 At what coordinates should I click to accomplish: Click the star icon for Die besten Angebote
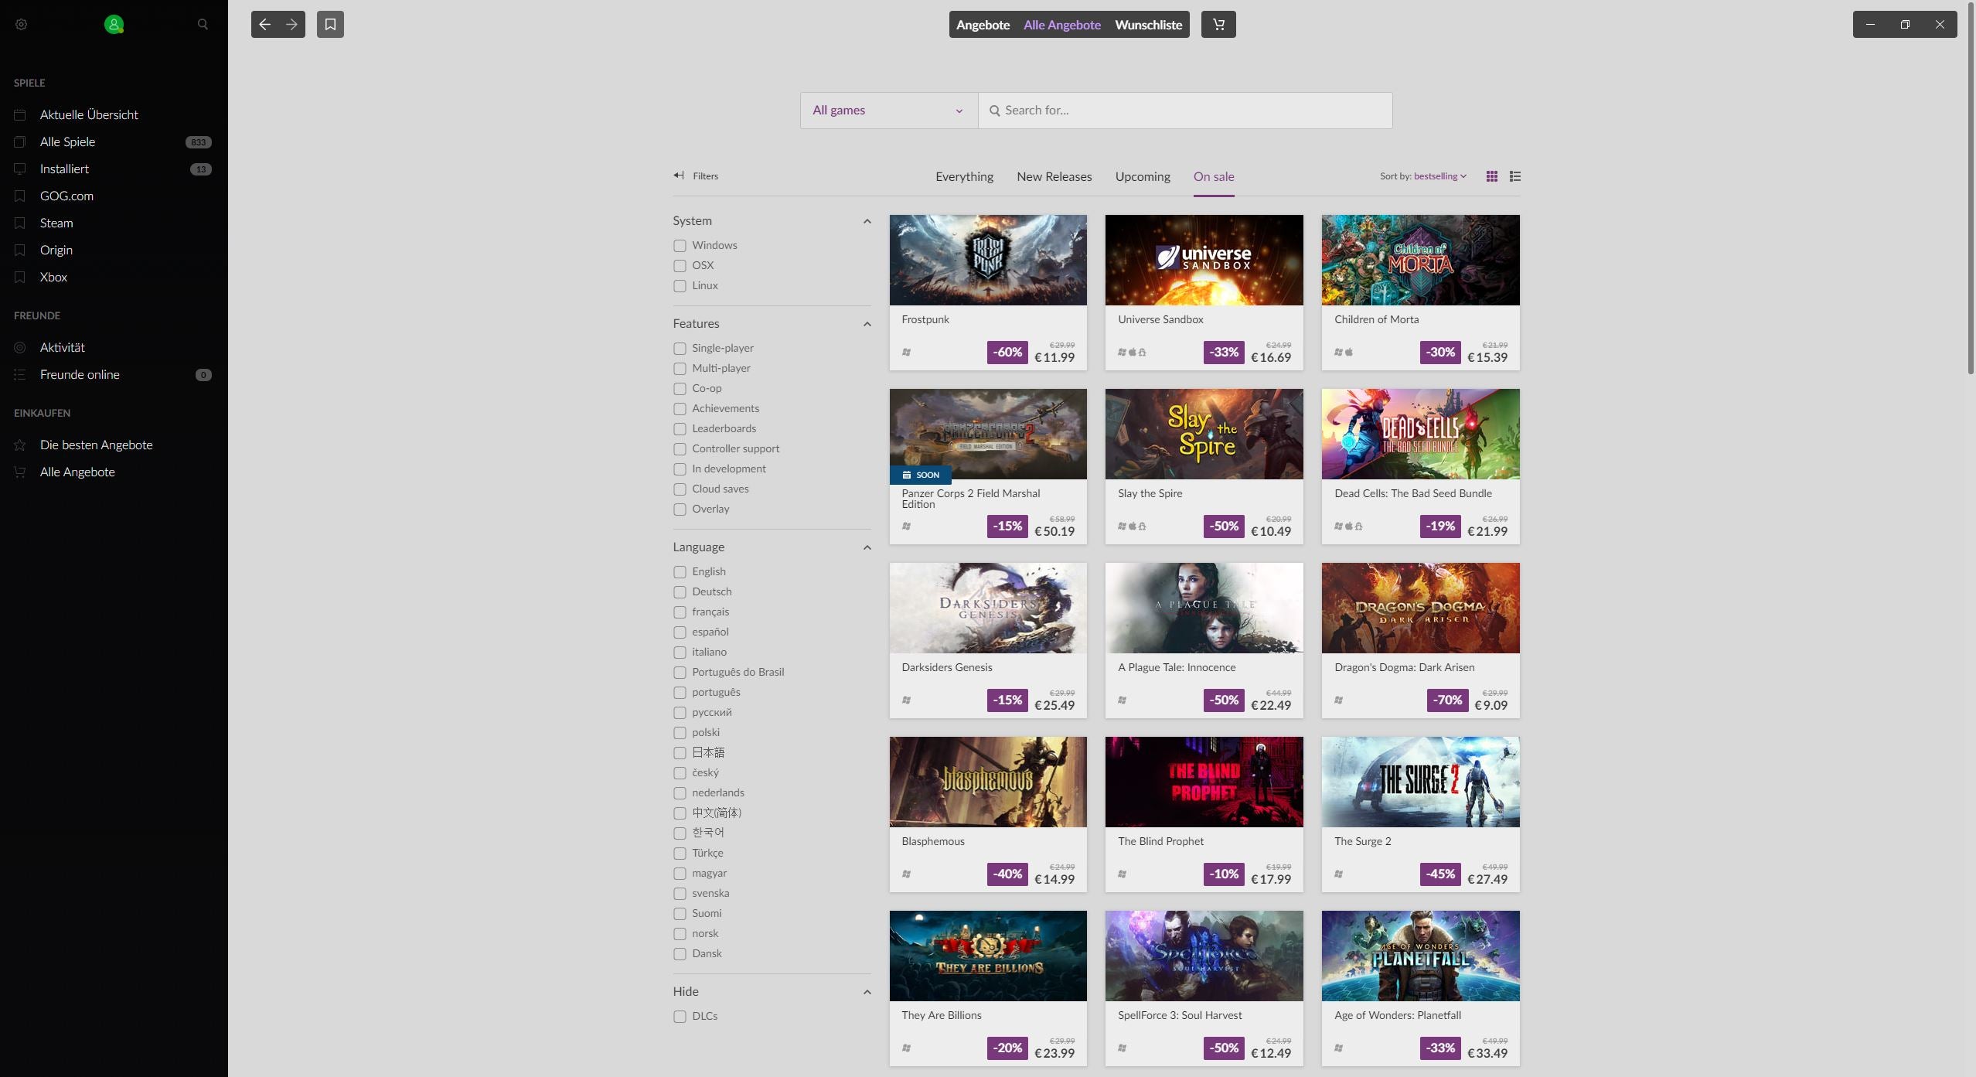(20, 445)
